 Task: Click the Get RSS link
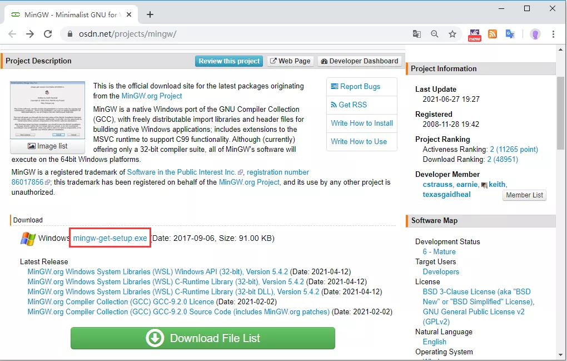pos(349,105)
